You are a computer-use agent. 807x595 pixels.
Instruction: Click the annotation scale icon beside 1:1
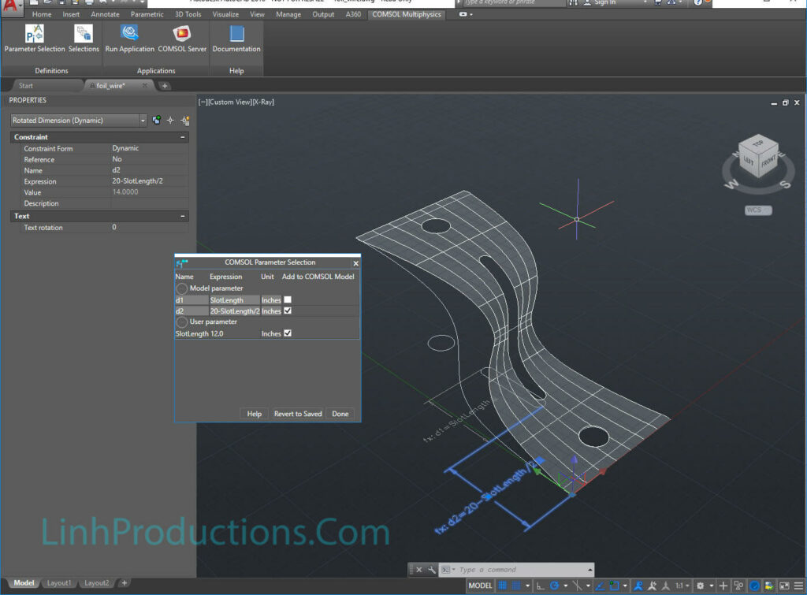665,586
